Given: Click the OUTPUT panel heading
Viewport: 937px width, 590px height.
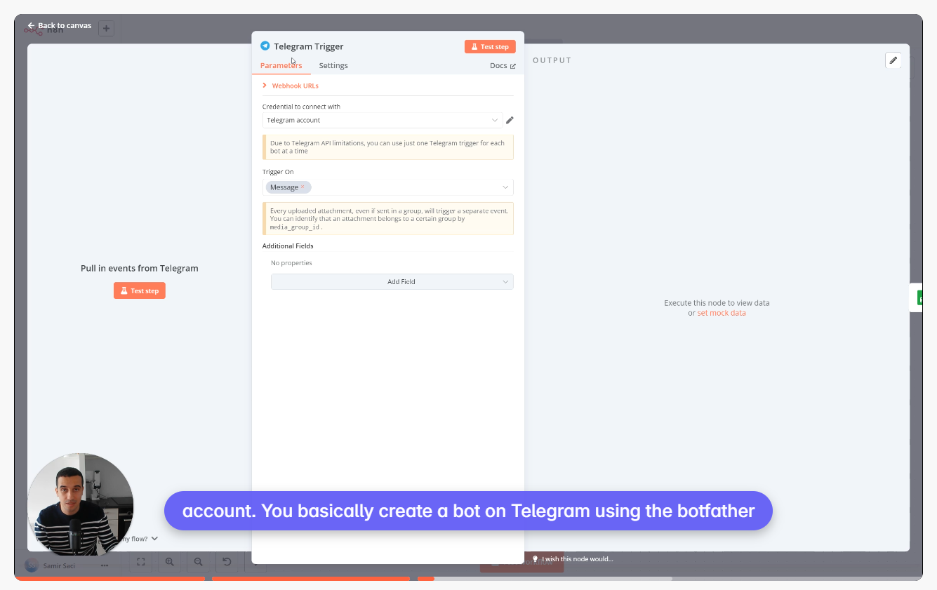Looking at the screenshot, I should [552, 60].
